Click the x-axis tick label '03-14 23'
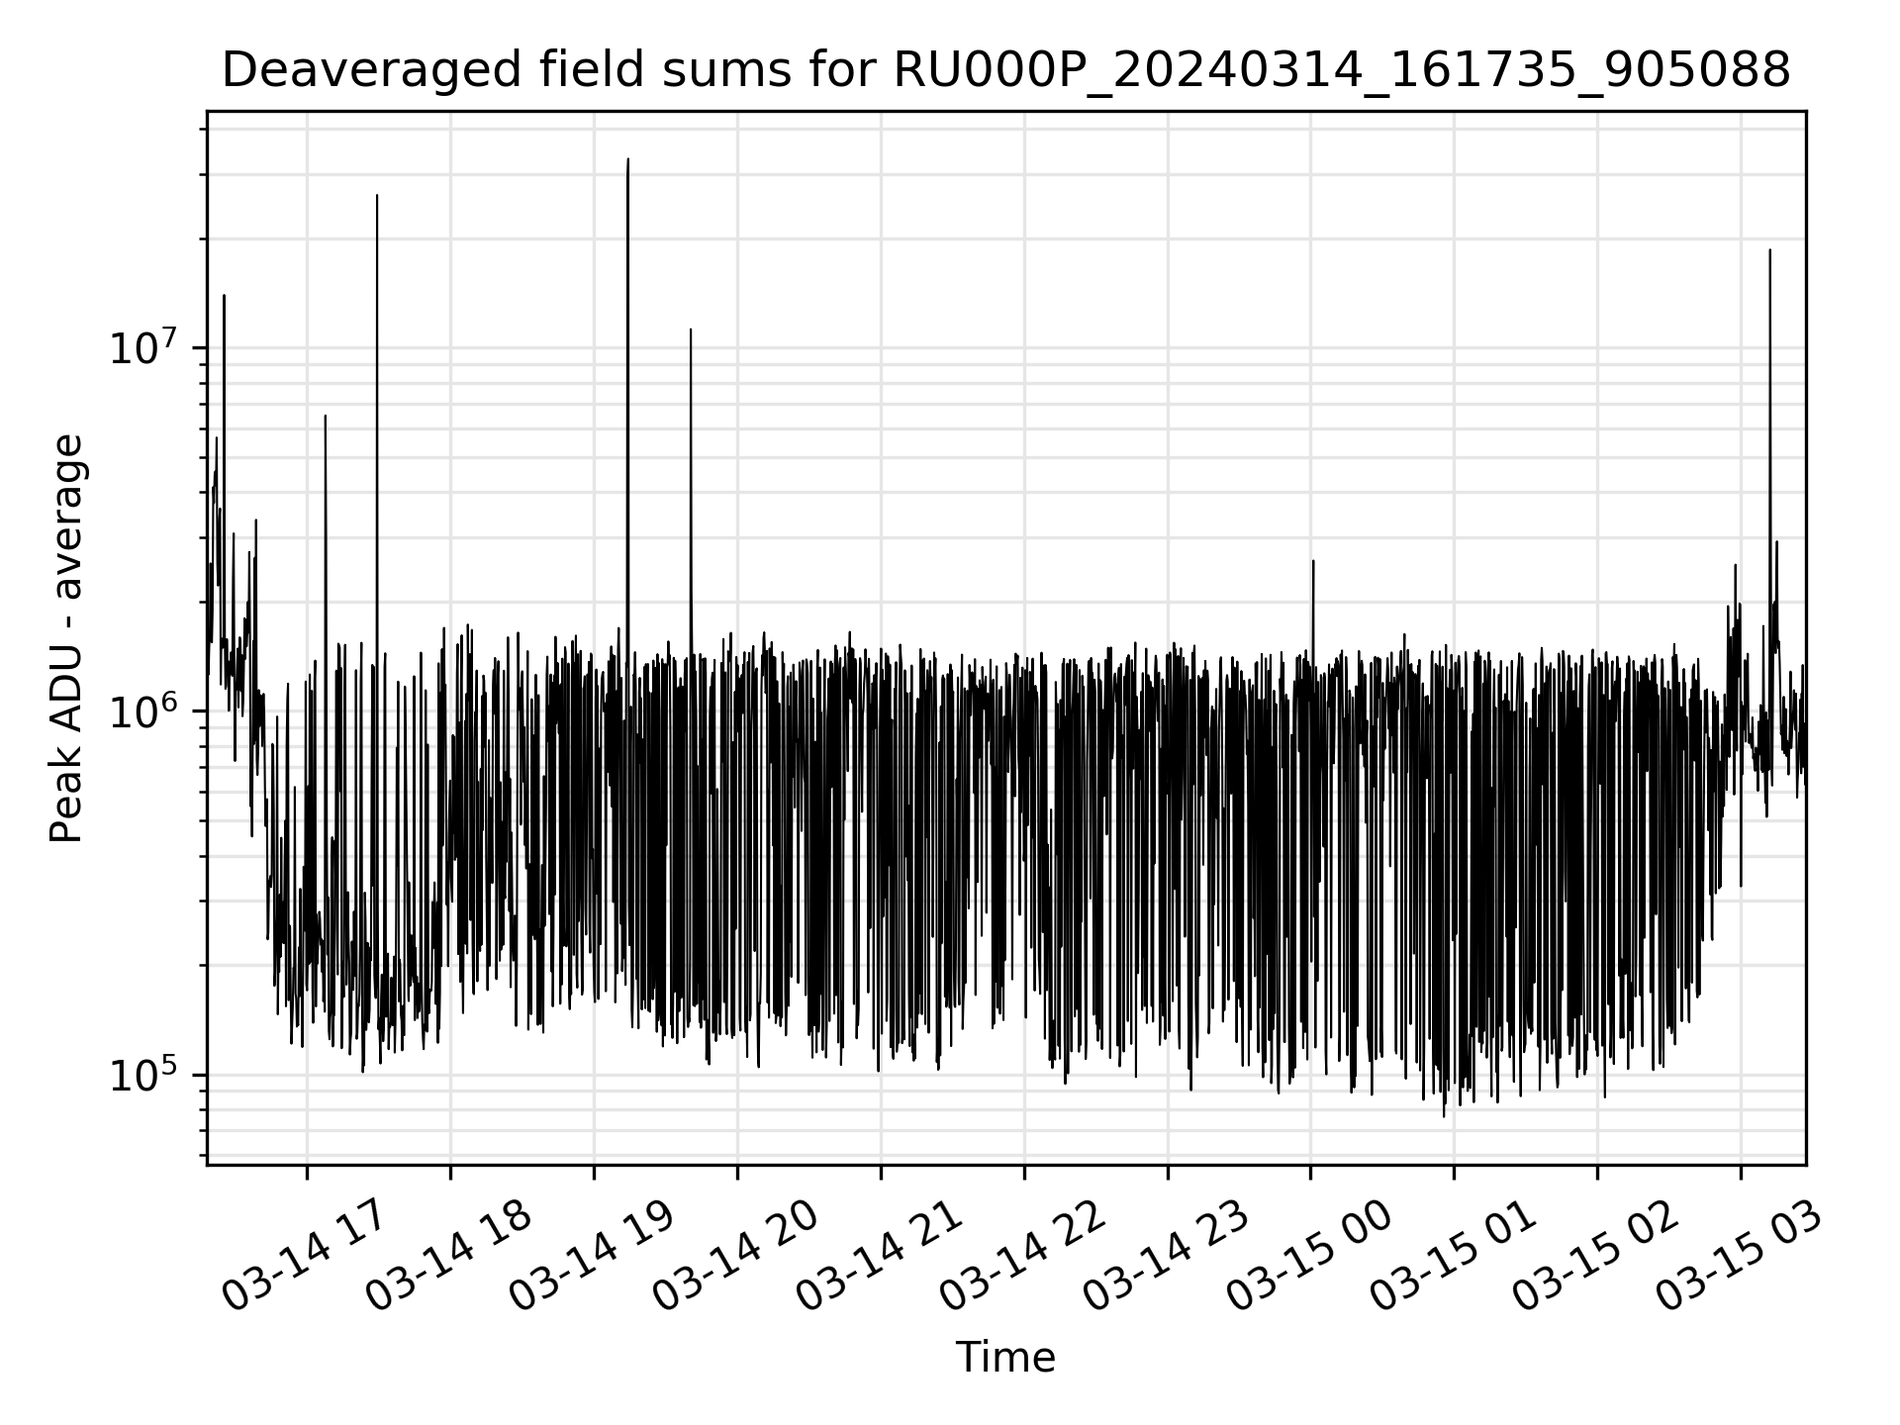 pos(1165,1256)
